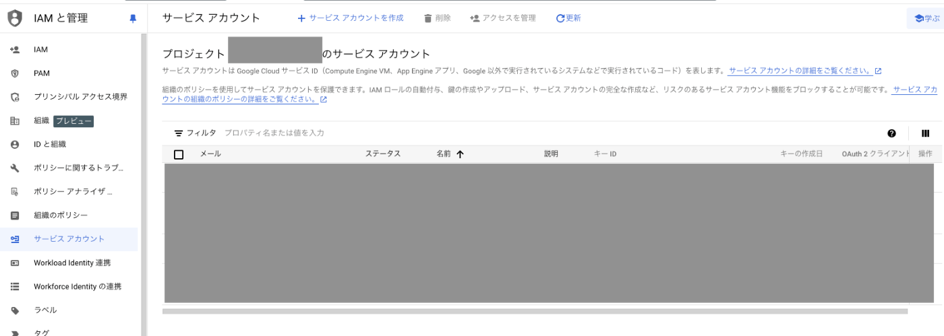This screenshot has height=336, width=944.
Task: Click the IAM add-person icon in sidebar
Action: [15, 50]
